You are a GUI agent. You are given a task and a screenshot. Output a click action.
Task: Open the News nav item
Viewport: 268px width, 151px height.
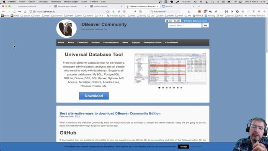click(x=125, y=42)
